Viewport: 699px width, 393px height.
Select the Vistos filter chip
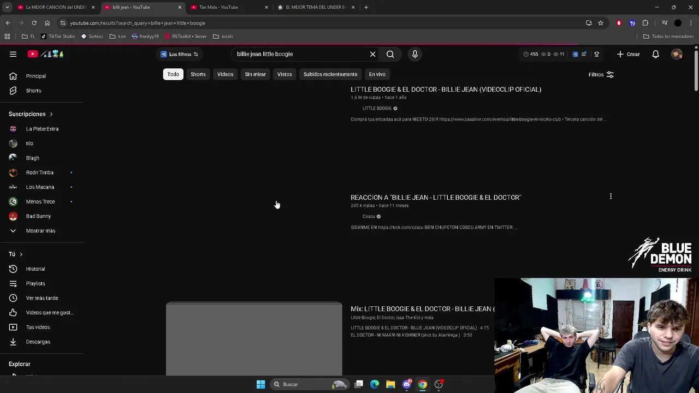[285, 74]
